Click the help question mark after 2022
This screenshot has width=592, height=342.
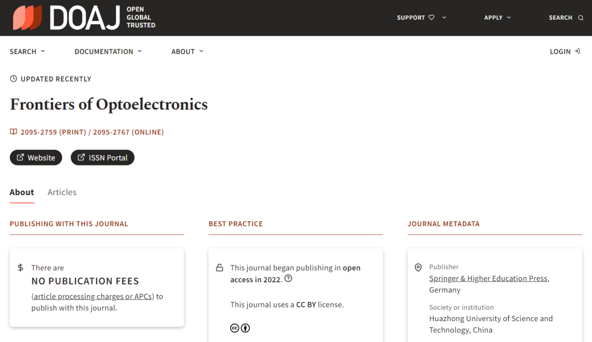click(x=288, y=278)
